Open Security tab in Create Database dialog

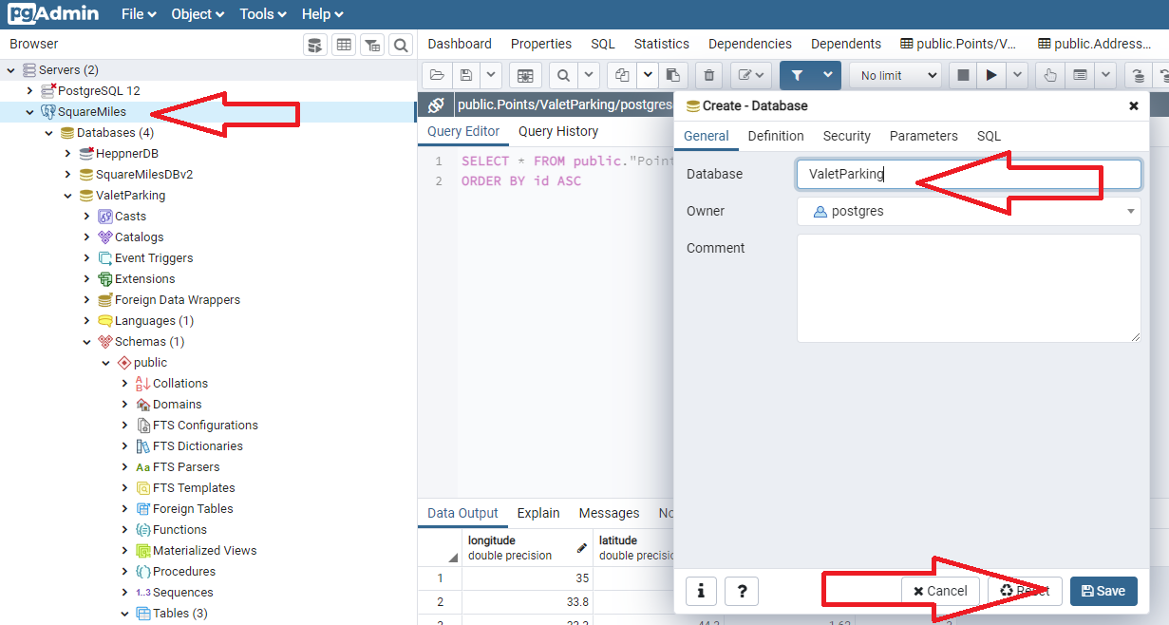click(847, 136)
